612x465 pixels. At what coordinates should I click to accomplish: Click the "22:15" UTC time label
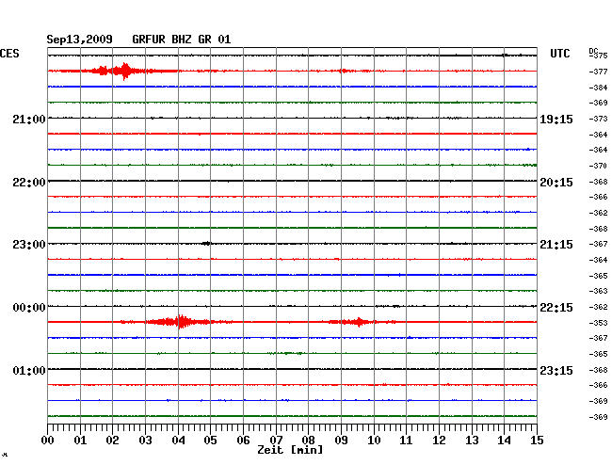pos(556,308)
